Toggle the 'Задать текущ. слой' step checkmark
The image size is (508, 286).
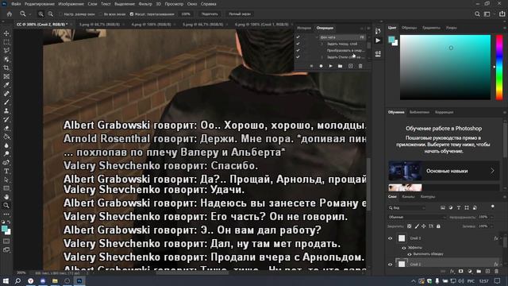click(x=298, y=44)
